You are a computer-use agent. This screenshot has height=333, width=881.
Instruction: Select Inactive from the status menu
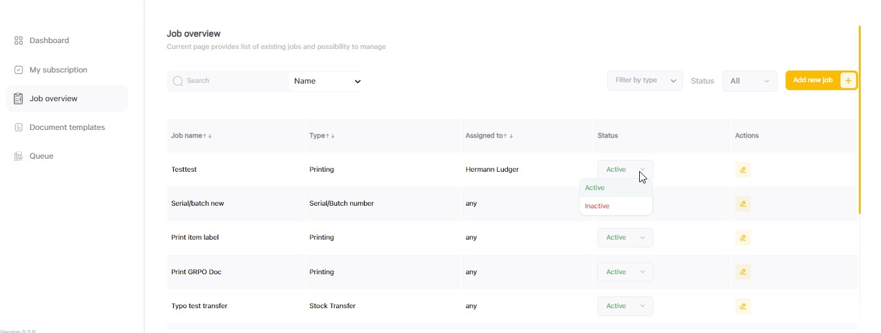(597, 206)
